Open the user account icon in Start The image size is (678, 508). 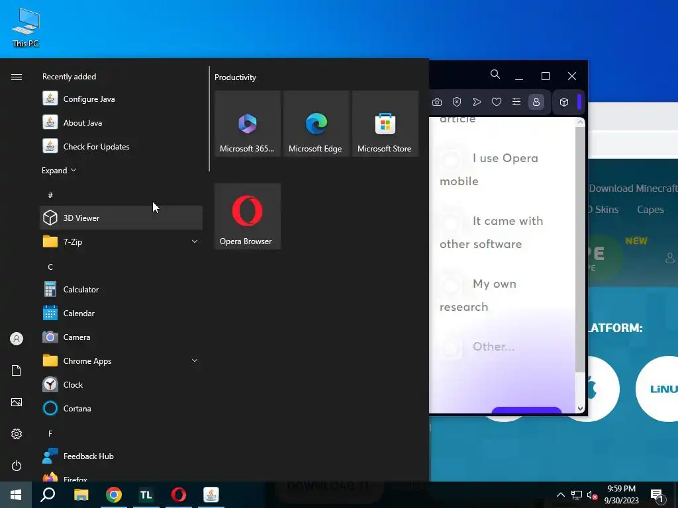pyautogui.click(x=17, y=339)
